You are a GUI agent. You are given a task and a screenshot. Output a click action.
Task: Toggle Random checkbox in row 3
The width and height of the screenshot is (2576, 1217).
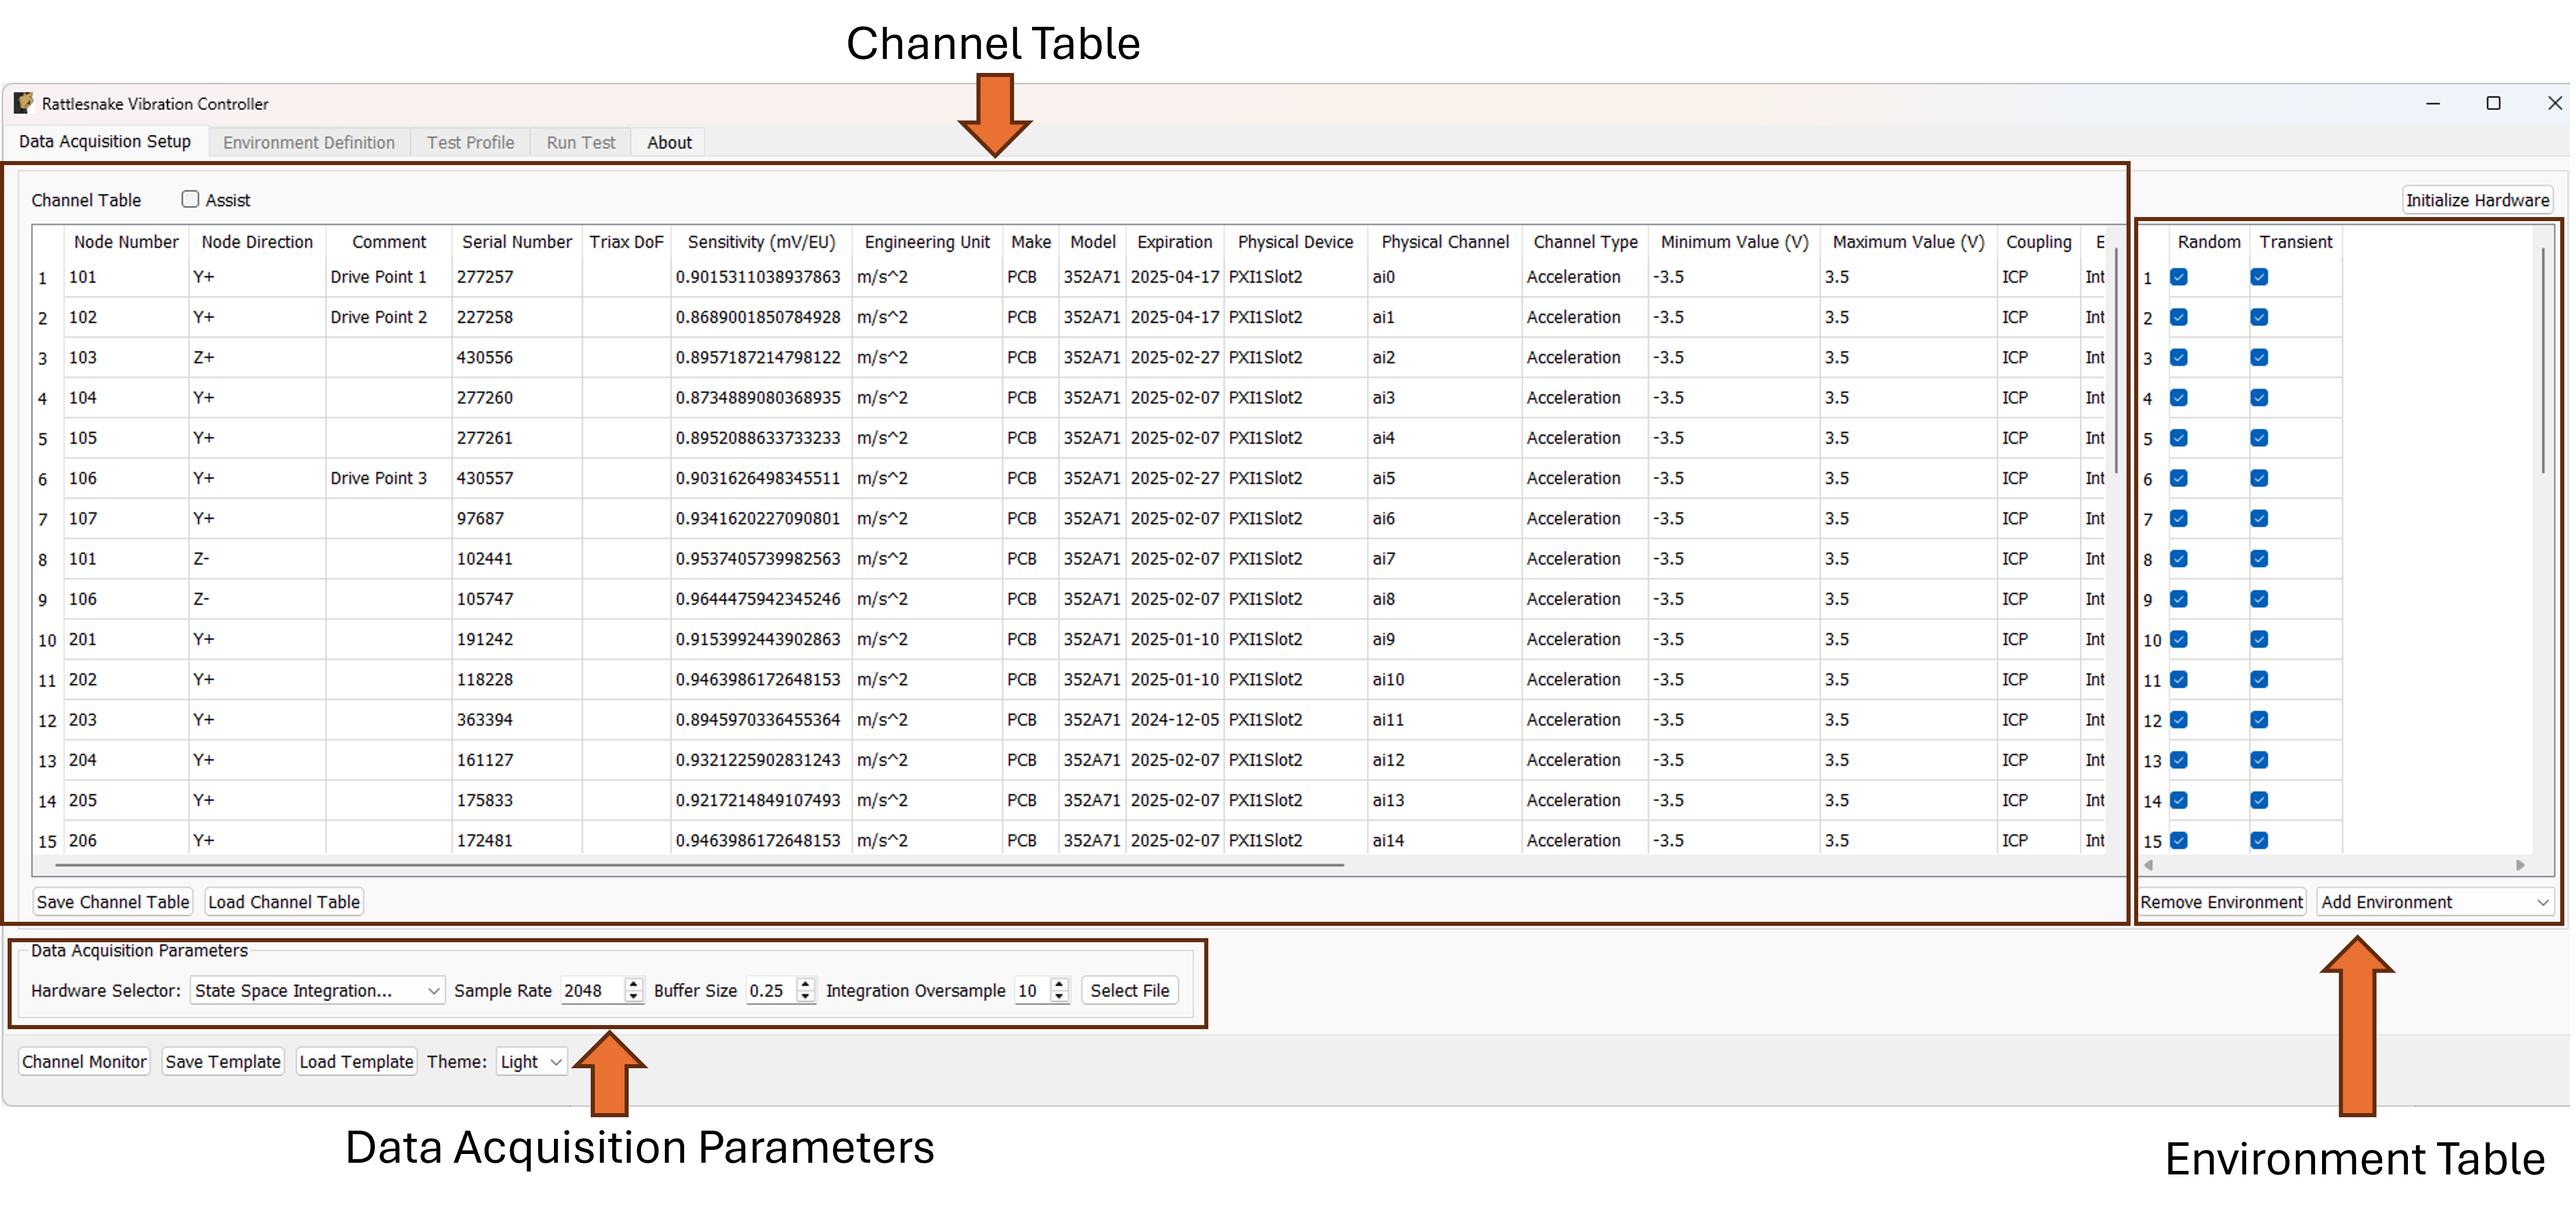click(x=2179, y=358)
